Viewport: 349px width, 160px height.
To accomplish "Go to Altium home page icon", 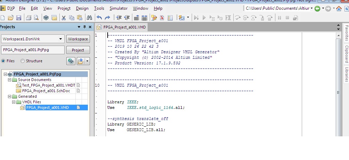I will click(339, 8).
